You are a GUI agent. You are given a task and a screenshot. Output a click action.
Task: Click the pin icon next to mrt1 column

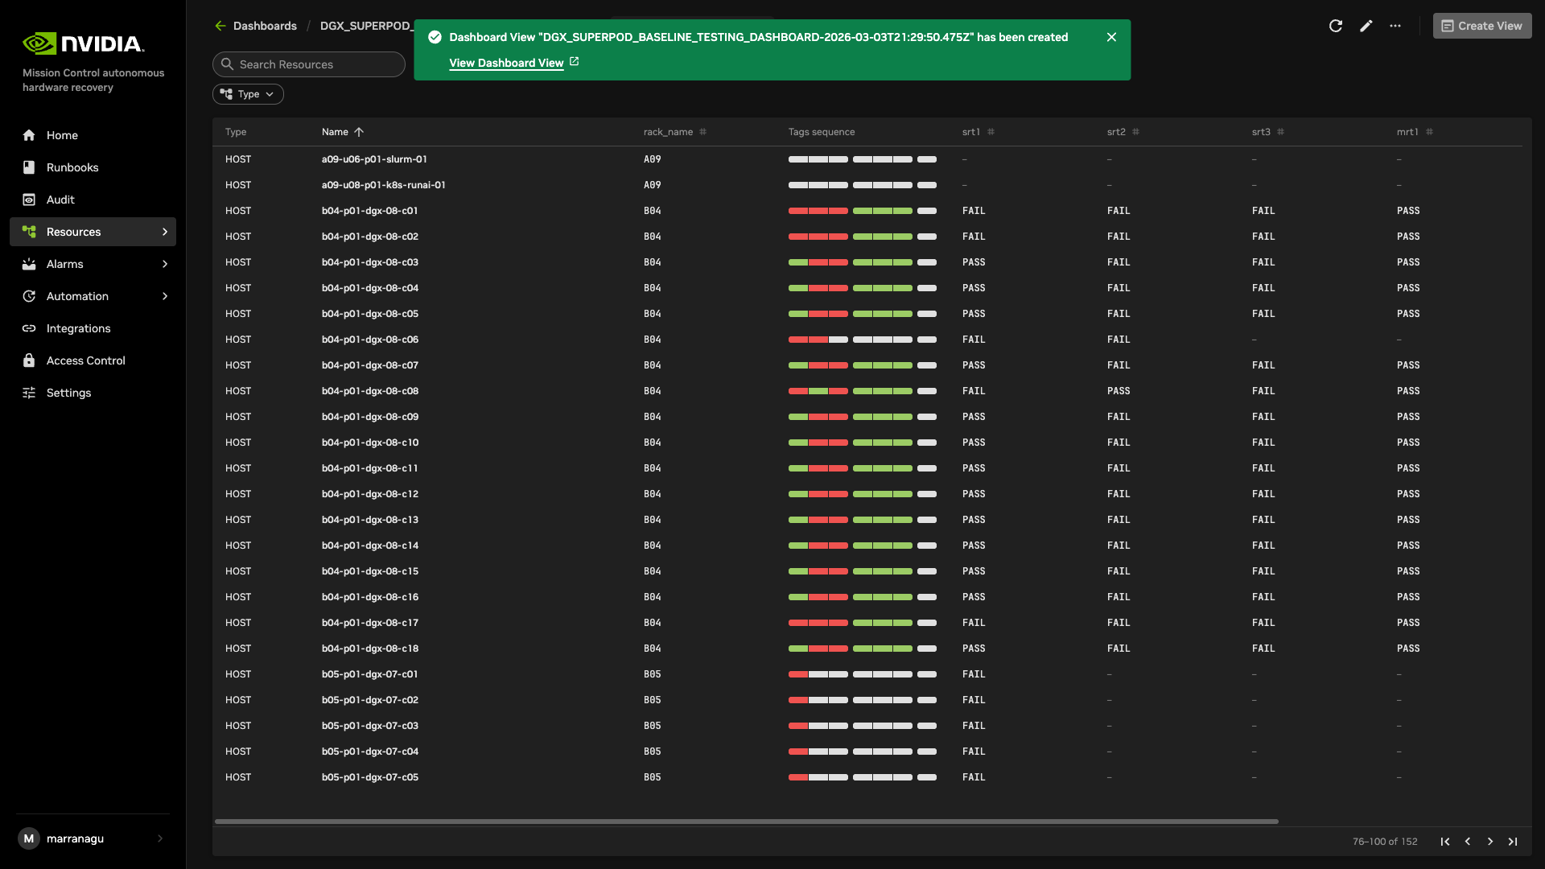click(1429, 132)
